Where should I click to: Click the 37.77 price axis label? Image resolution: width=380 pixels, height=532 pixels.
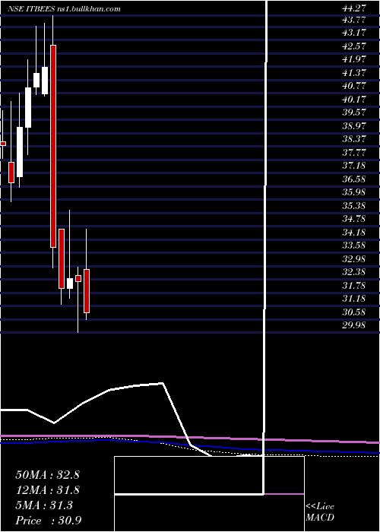354,153
